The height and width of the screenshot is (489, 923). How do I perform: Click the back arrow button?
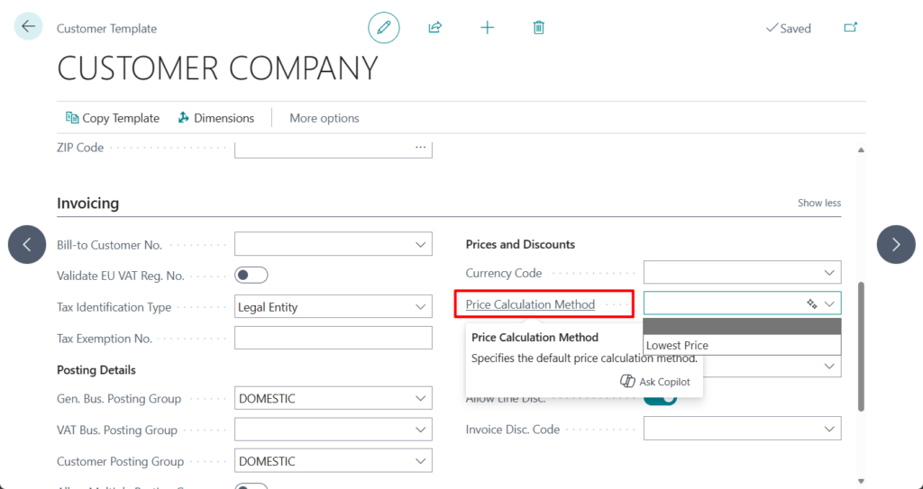[x=28, y=27]
